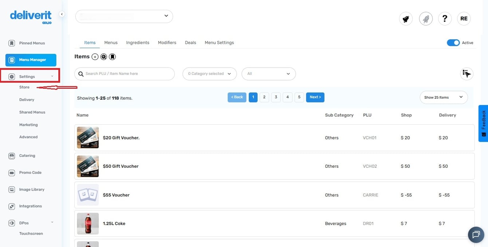The width and height of the screenshot is (488, 247).
Task: Click the Catering sidebar icon
Action: tap(12, 156)
